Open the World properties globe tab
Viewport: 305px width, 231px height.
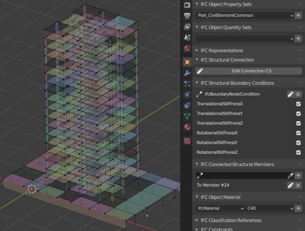pyautogui.click(x=187, y=48)
